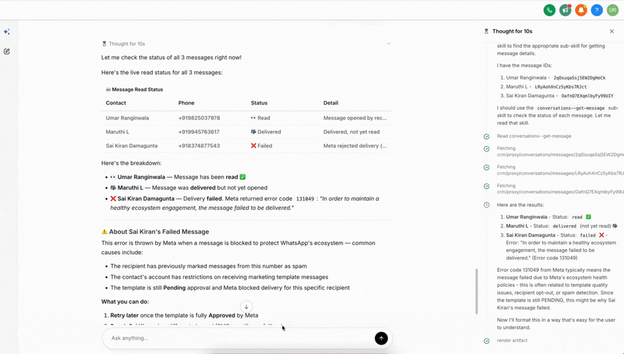The height and width of the screenshot is (354, 624).
Task: Expand the 'Read conversations--get-message' step
Action: pyautogui.click(x=534, y=136)
